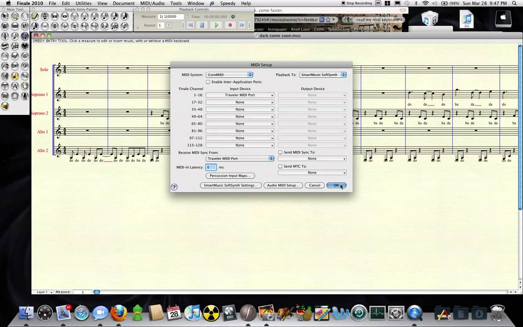This screenshot has width=523, height=327.
Task: Select the raise half step icon
Action: [85, 26]
